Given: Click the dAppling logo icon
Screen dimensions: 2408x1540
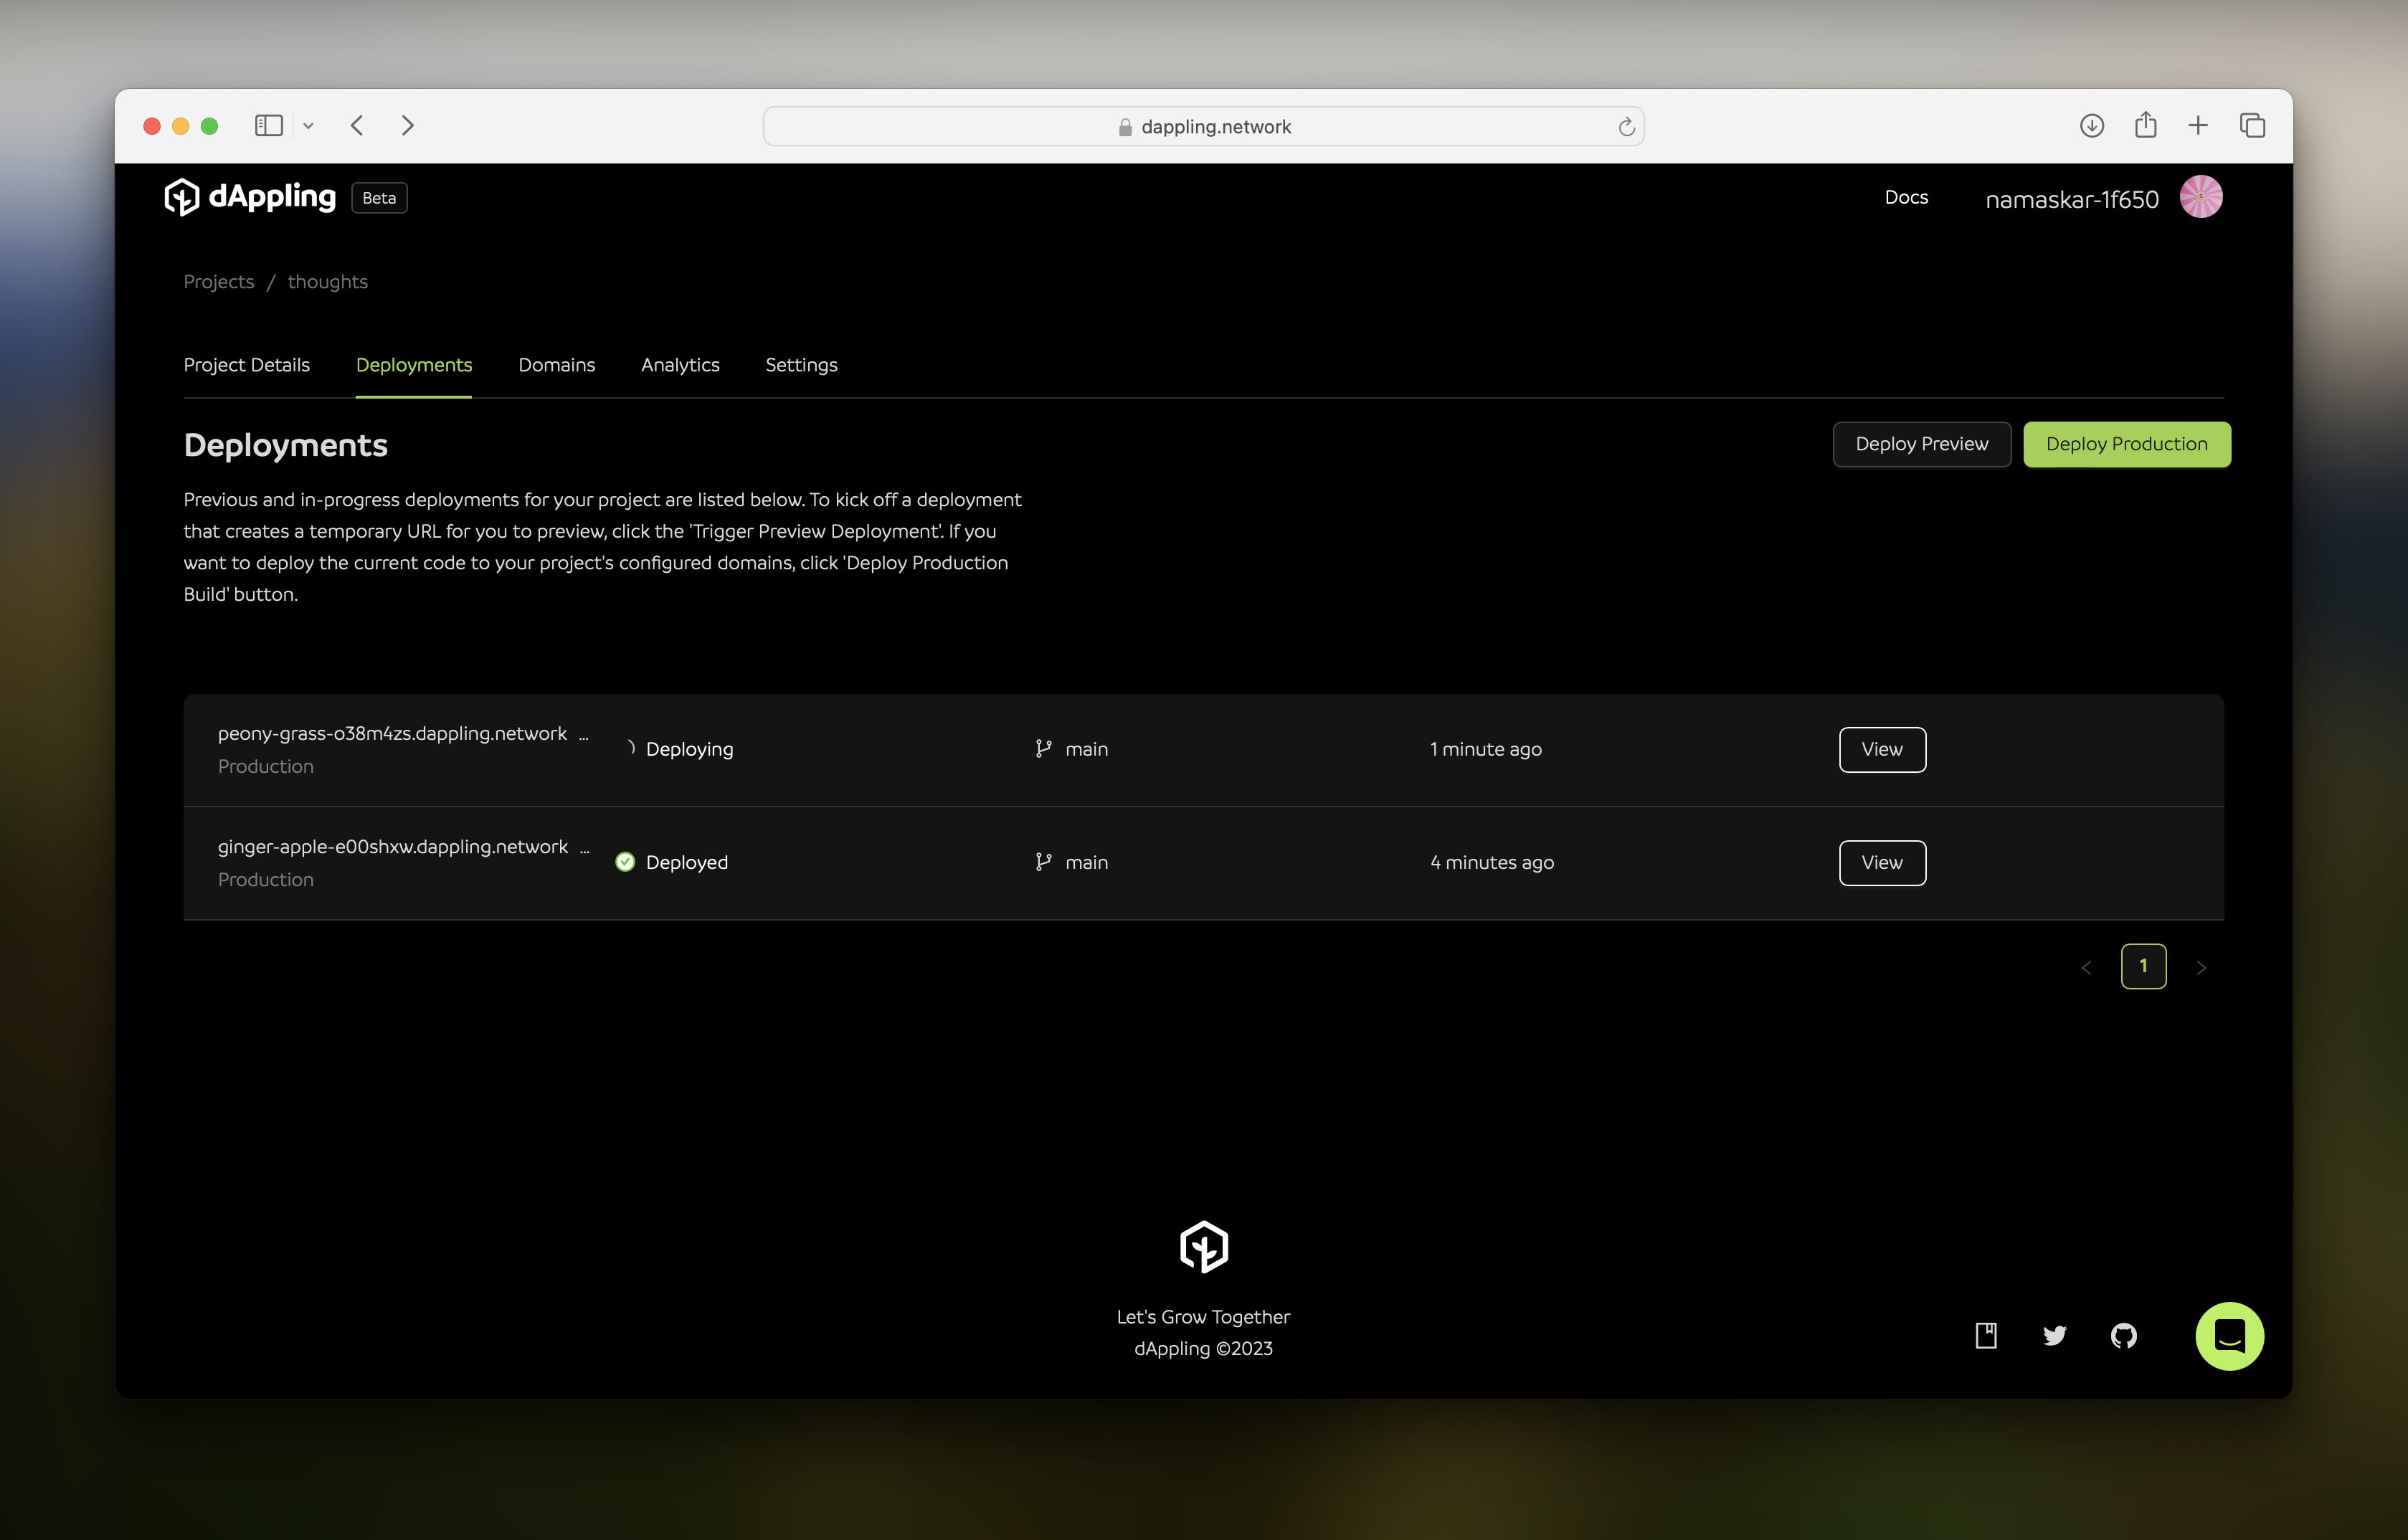Looking at the screenshot, I should point(181,196).
